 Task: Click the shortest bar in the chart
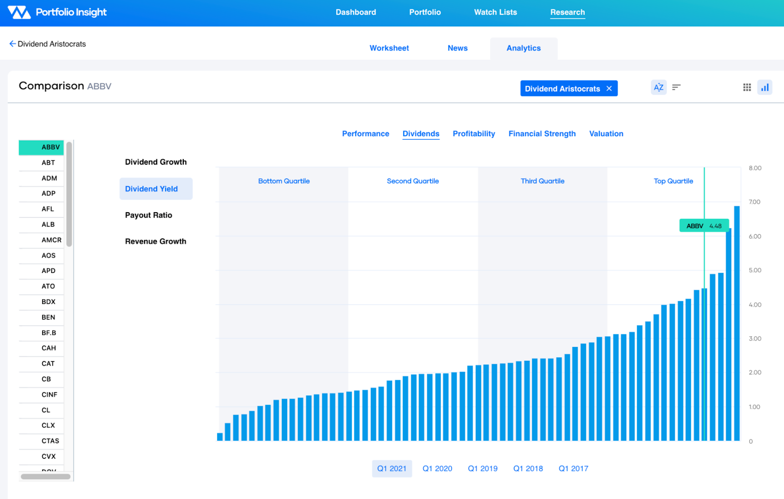tap(220, 437)
